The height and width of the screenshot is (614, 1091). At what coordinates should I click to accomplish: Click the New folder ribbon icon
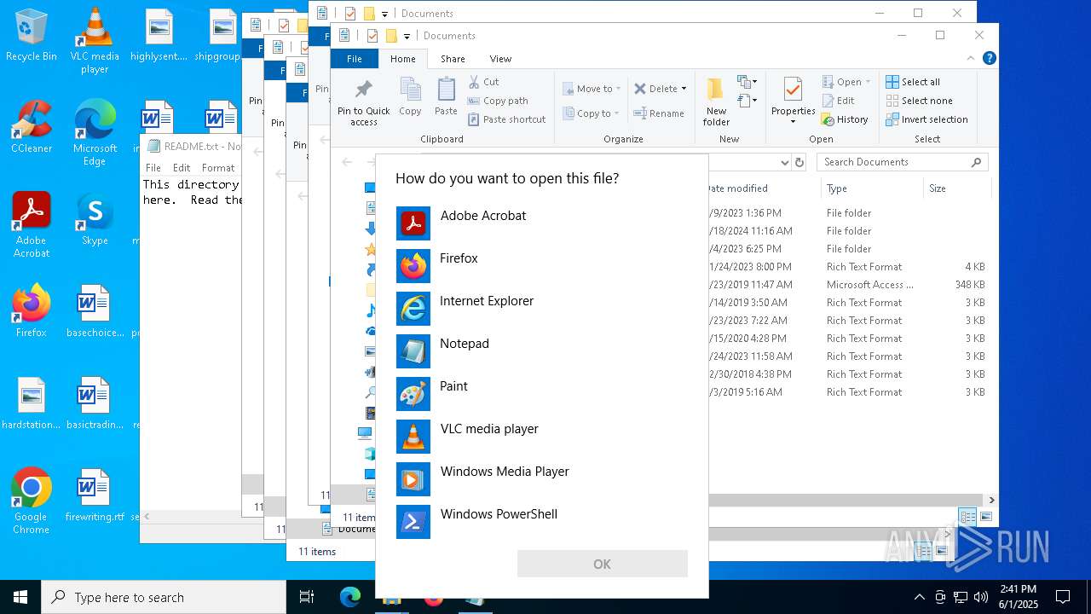click(716, 102)
